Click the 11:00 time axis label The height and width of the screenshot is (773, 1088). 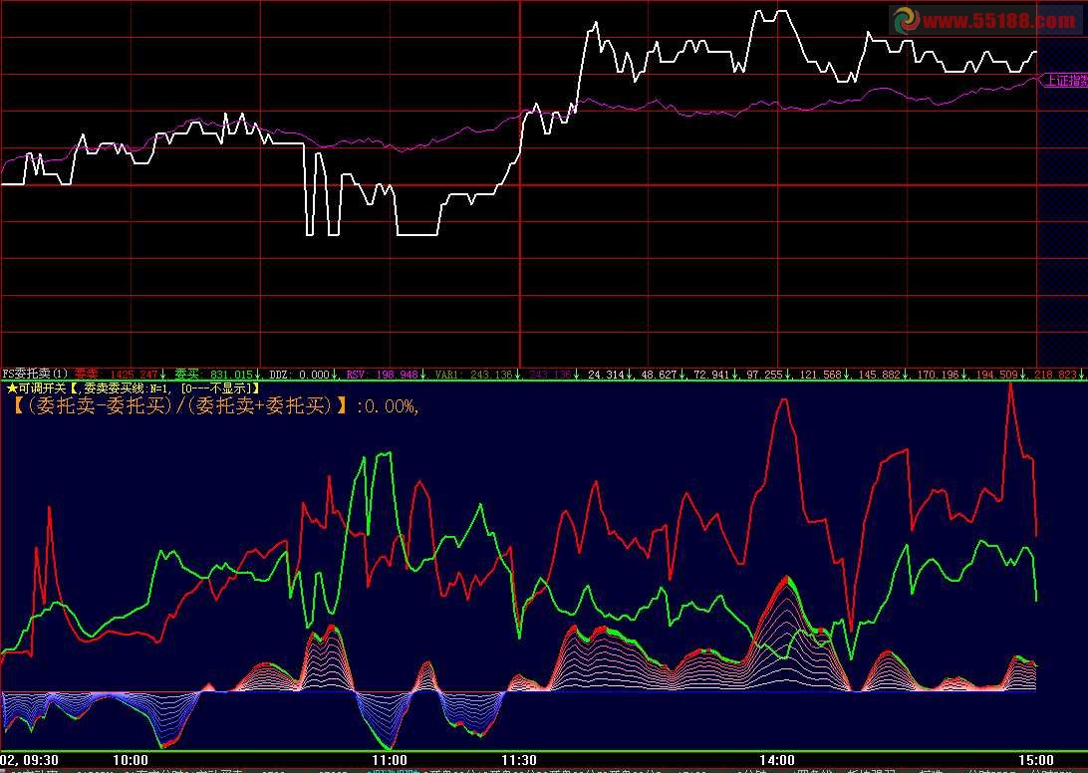pyautogui.click(x=390, y=760)
